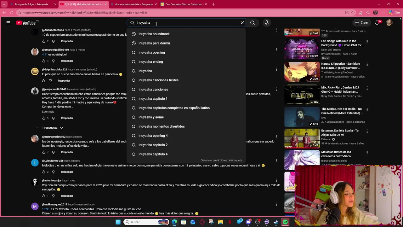
Task: Select suggestion 'inuyasha canciones tristes'
Action: (x=186, y=80)
